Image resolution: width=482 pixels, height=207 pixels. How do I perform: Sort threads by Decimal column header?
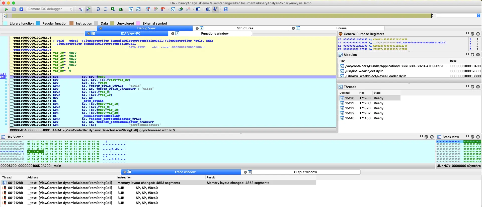point(348,93)
